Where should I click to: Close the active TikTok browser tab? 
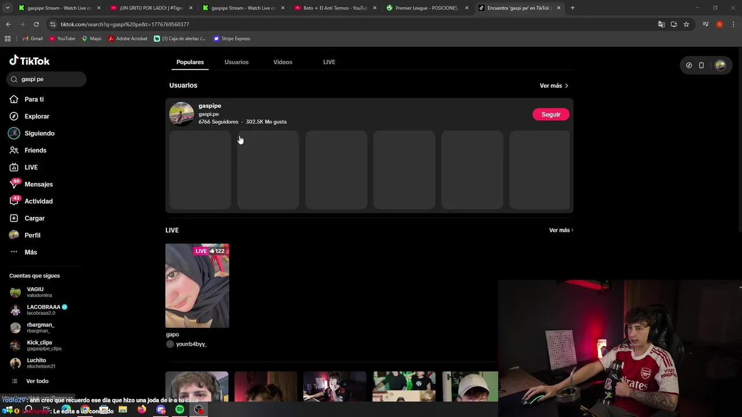(559, 8)
